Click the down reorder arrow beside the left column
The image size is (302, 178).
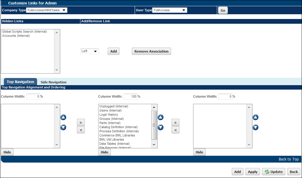63,127
